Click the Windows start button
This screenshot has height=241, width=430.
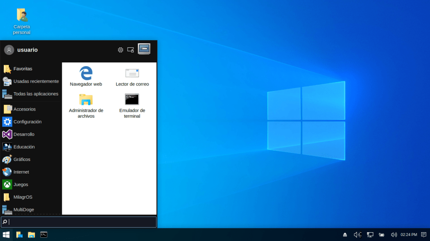6,235
